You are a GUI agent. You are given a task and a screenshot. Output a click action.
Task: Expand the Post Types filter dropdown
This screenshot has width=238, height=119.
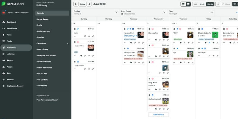[x=164, y=12]
